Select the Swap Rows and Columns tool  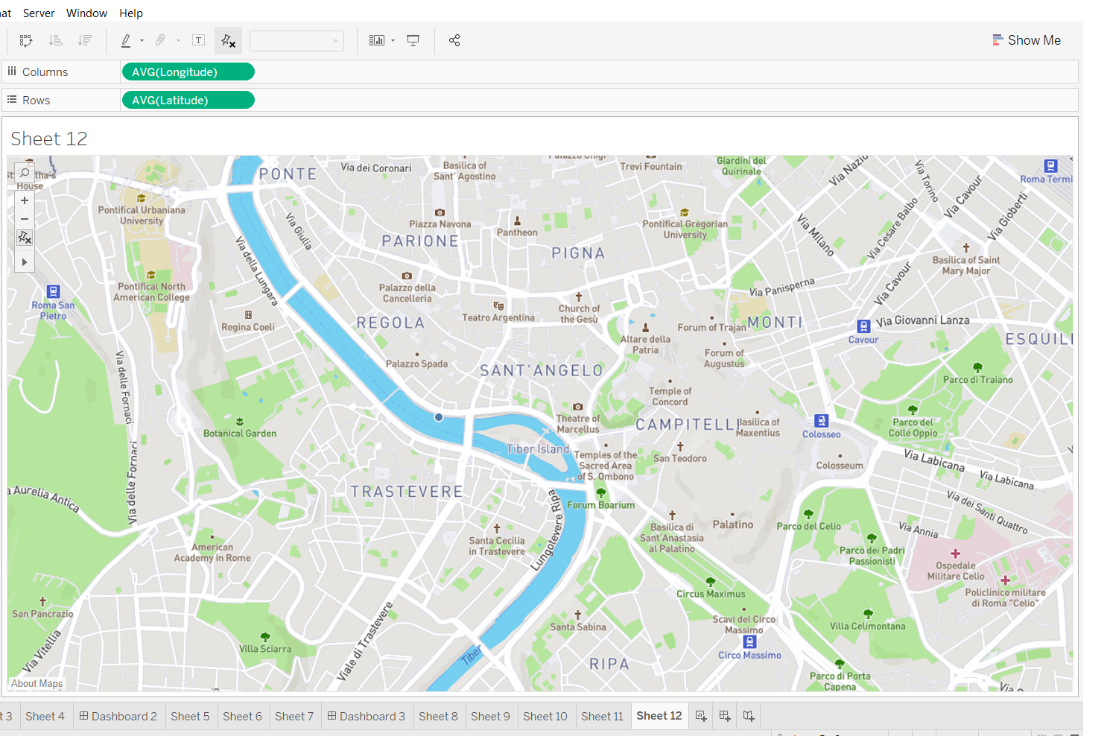coord(26,40)
